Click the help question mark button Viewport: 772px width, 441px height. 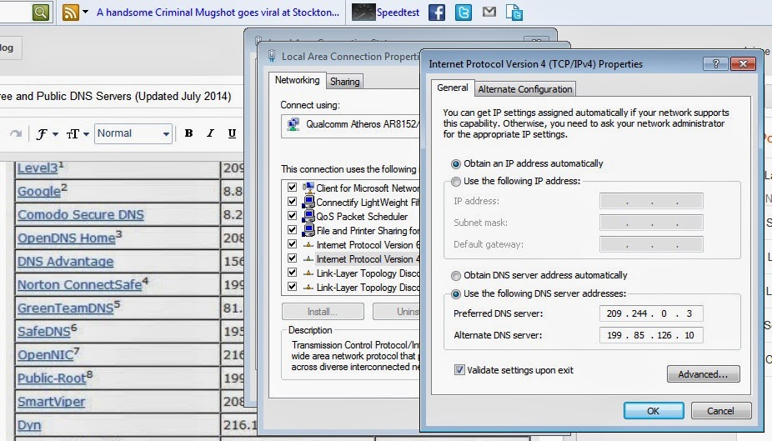(x=716, y=63)
